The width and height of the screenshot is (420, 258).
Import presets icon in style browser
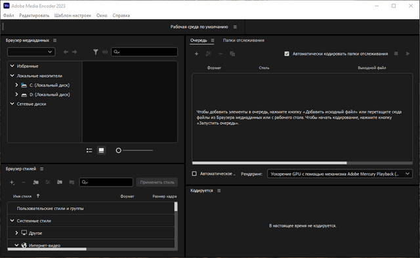[x=60, y=183]
